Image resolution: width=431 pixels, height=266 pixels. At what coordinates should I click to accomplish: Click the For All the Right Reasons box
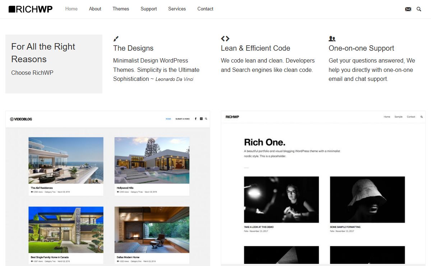tap(54, 64)
